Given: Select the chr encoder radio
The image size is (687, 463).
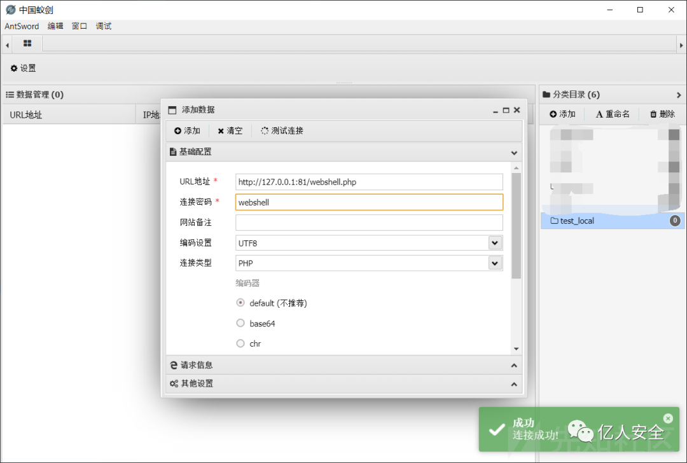Looking at the screenshot, I should click(240, 343).
